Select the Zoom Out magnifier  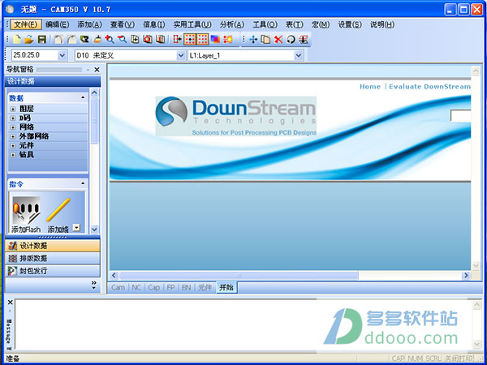pyautogui.click(x=122, y=39)
